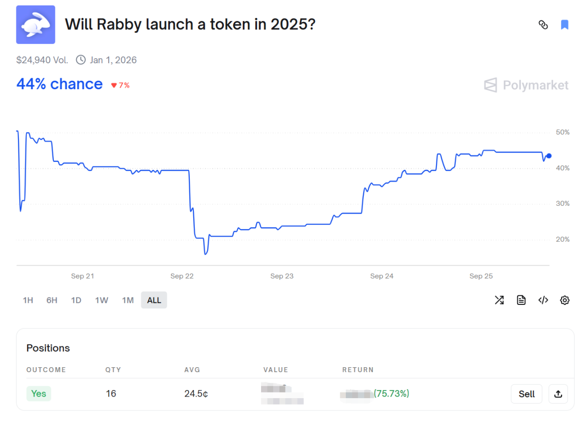
Task: Click the Polymarket logo watermark
Action: click(526, 85)
